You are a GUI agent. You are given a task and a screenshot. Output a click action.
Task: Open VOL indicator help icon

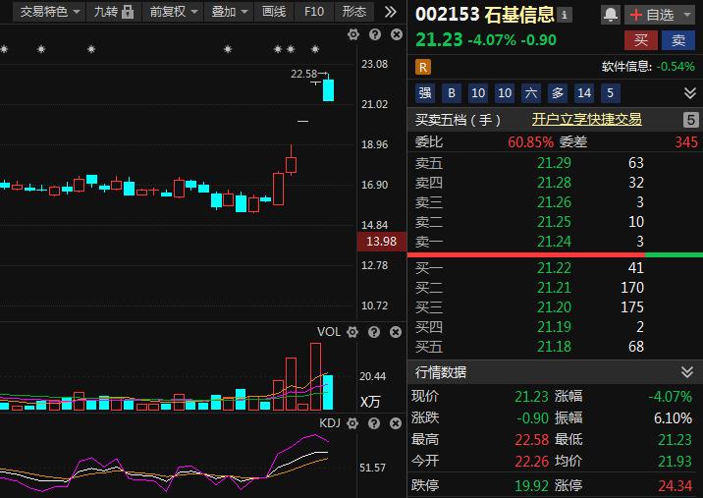374,332
